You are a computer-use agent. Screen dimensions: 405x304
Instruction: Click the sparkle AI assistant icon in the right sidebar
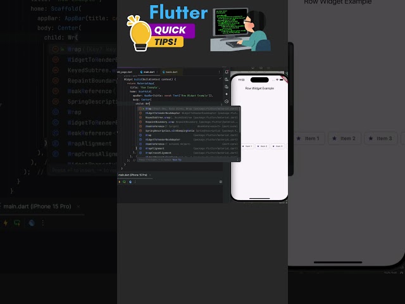pyautogui.click(x=227, y=94)
